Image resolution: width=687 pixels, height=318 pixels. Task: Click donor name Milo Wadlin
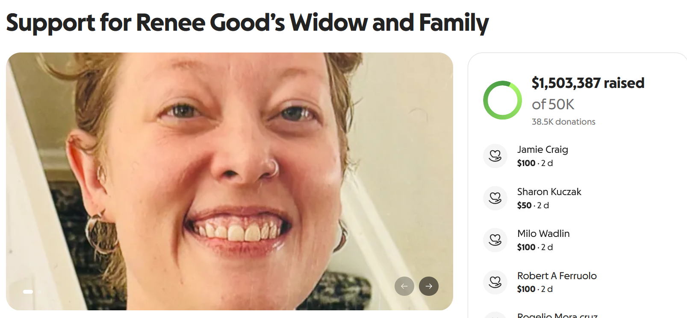[543, 233]
